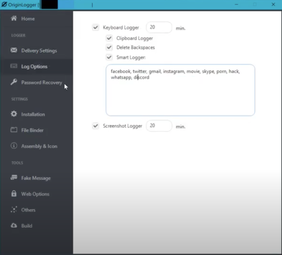282x255 pixels.
Task: Click the SETTINGS section heading
Action: pyautogui.click(x=20, y=99)
